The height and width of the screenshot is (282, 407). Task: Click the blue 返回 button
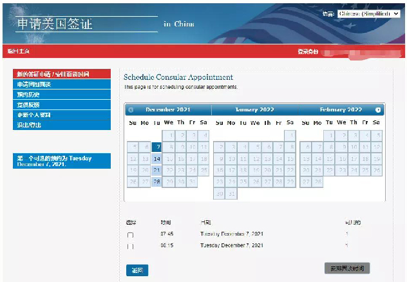[x=137, y=270]
